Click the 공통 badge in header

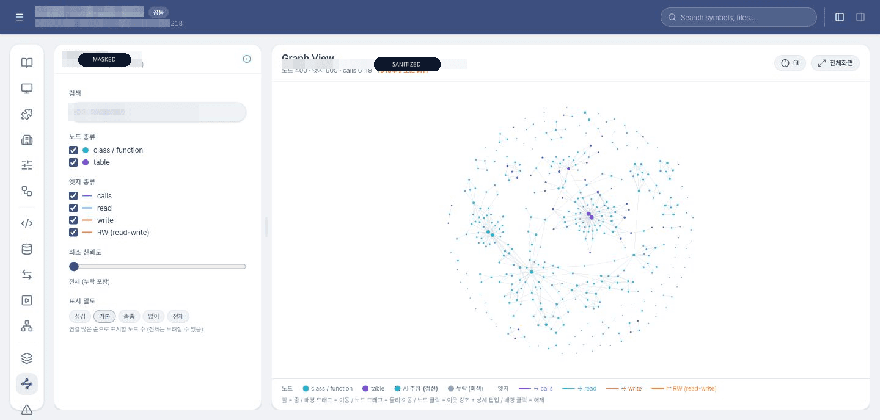tap(158, 12)
